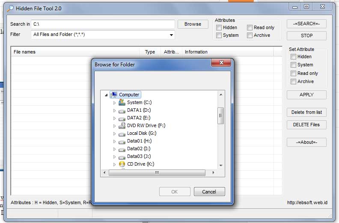Expand the System (C:) node
The image size is (339, 223).
[x=114, y=103]
